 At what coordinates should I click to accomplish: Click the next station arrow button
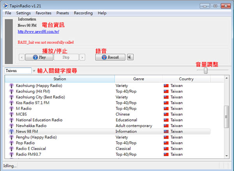[x=82, y=57]
